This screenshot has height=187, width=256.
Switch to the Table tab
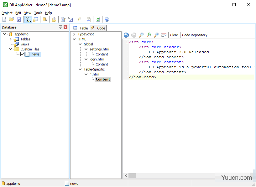click(81, 28)
